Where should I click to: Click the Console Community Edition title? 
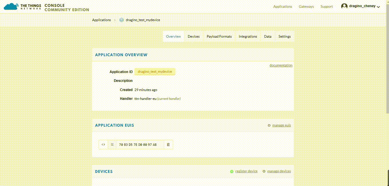[67, 7]
